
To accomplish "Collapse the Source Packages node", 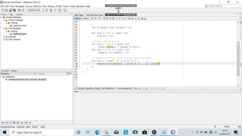I will pyautogui.click(x=4, y=20).
